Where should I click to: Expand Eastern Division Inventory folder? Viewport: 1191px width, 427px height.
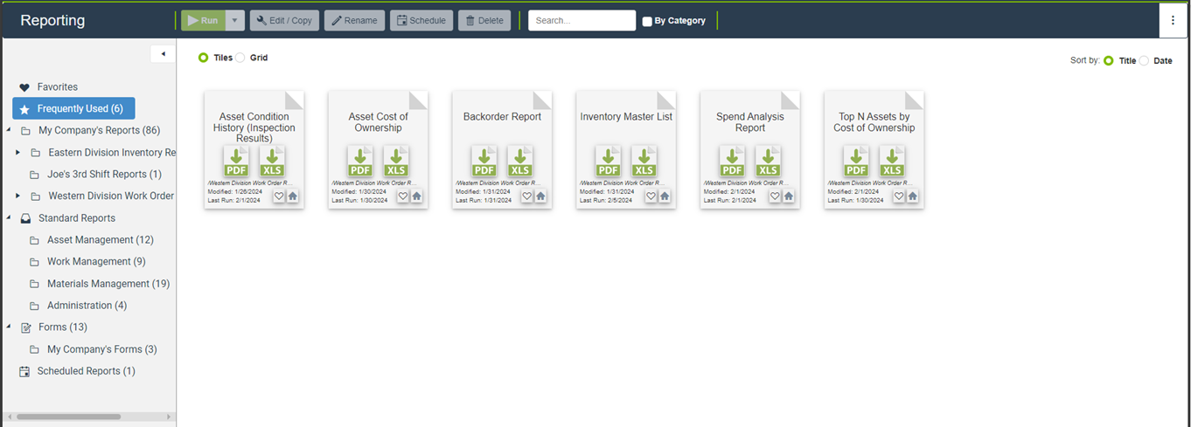tap(18, 153)
